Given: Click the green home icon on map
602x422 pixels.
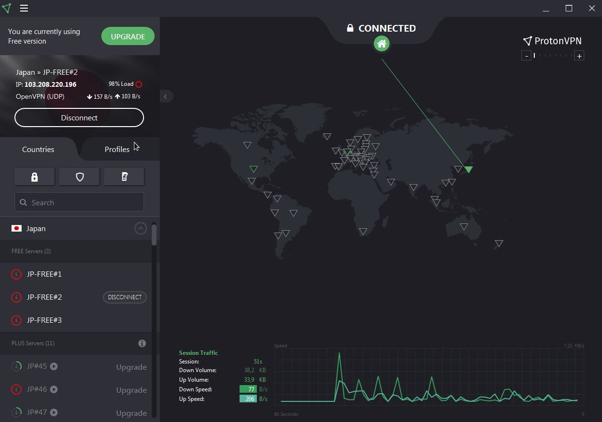Looking at the screenshot, I should pyautogui.click(x=382, y=44).
